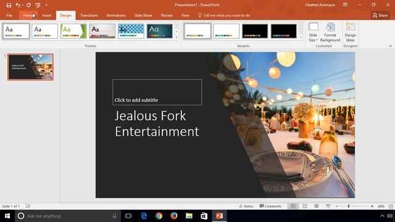Open the Insert tab

(x=47, y=15)
